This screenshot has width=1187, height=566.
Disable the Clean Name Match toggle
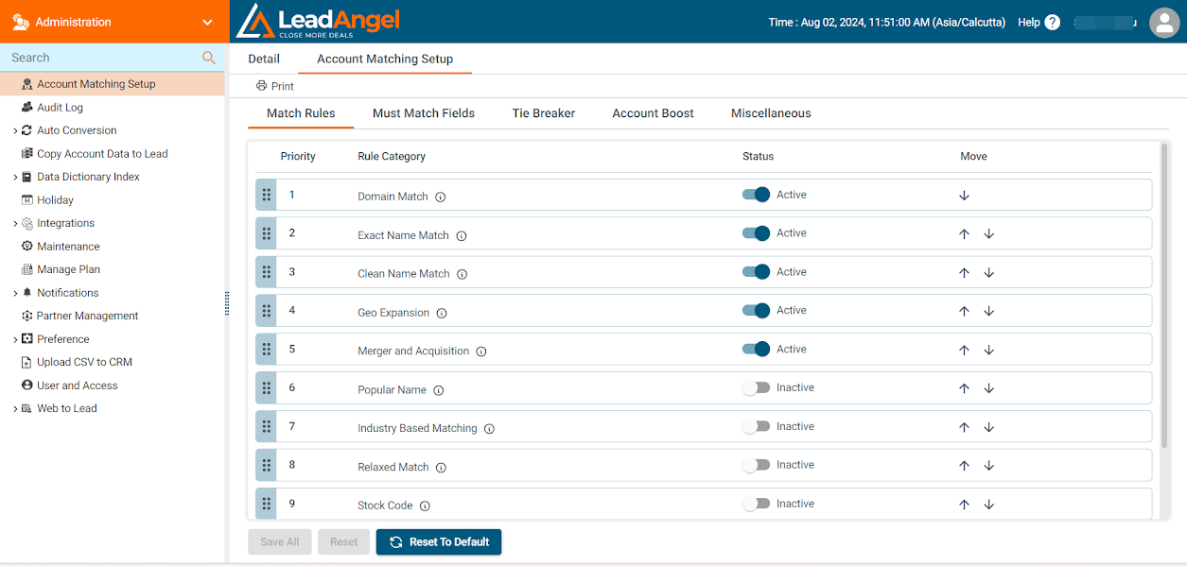point(756,272)
